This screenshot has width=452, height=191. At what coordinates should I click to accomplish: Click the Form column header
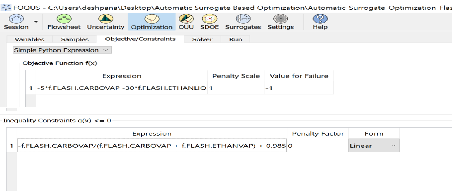374,133
